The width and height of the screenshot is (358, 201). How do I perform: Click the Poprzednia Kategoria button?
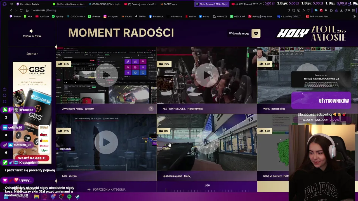point(107,190)
